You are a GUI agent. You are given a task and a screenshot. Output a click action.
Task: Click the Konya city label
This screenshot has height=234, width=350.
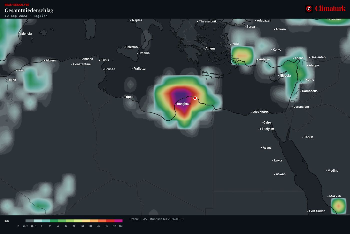pos(277,50)
